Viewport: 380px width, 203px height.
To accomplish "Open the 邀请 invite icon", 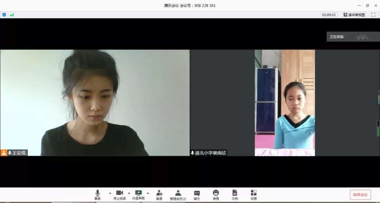I will point(159,195).
